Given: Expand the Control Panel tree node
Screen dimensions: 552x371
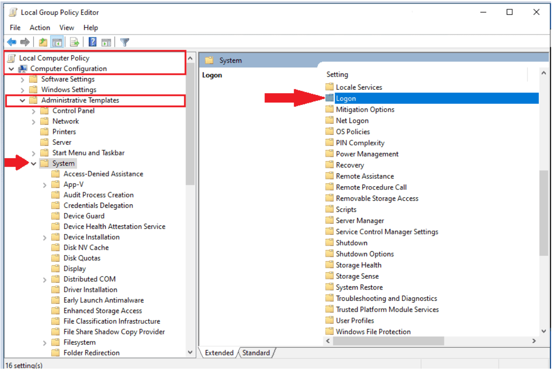Looking at the screenshot, I should 33,110.
